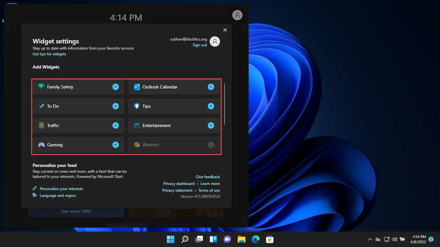Sign out of the account
Screen dimensions: 440x247
pyautogui.click(x=200, y=45)
